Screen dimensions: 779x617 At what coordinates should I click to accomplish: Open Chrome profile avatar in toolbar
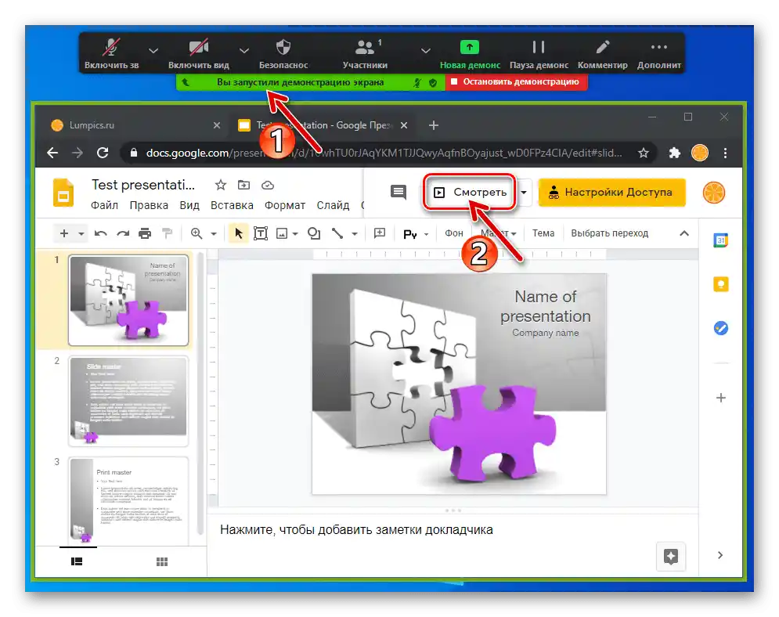699,153
